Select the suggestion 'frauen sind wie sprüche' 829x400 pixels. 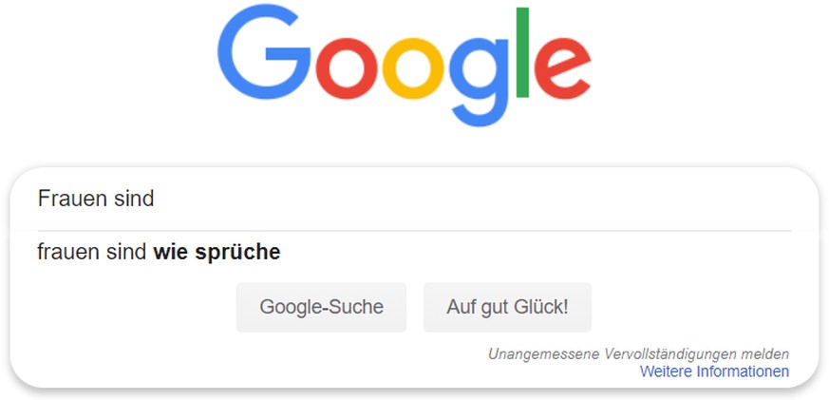pos(414,253)
